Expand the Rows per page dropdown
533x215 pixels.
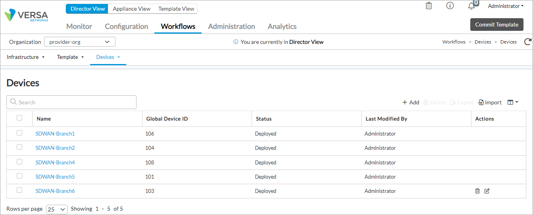click(x=57, y=209)
